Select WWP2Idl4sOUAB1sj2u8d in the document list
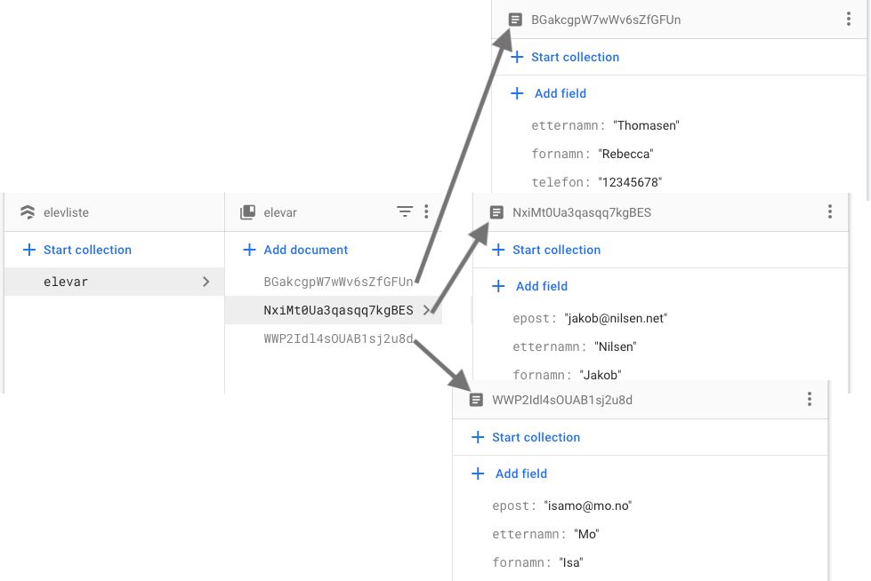This screenshot has height=581, width=871. click(x=338, y=338)
